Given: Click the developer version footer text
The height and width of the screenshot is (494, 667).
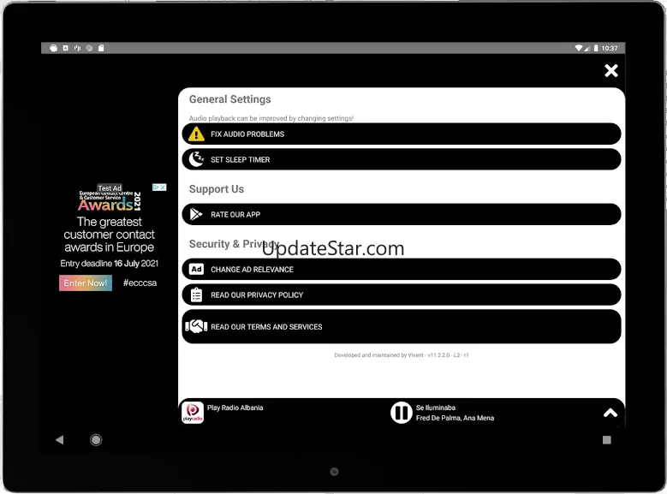Looking at the screenshot, I should coord(401,354).
